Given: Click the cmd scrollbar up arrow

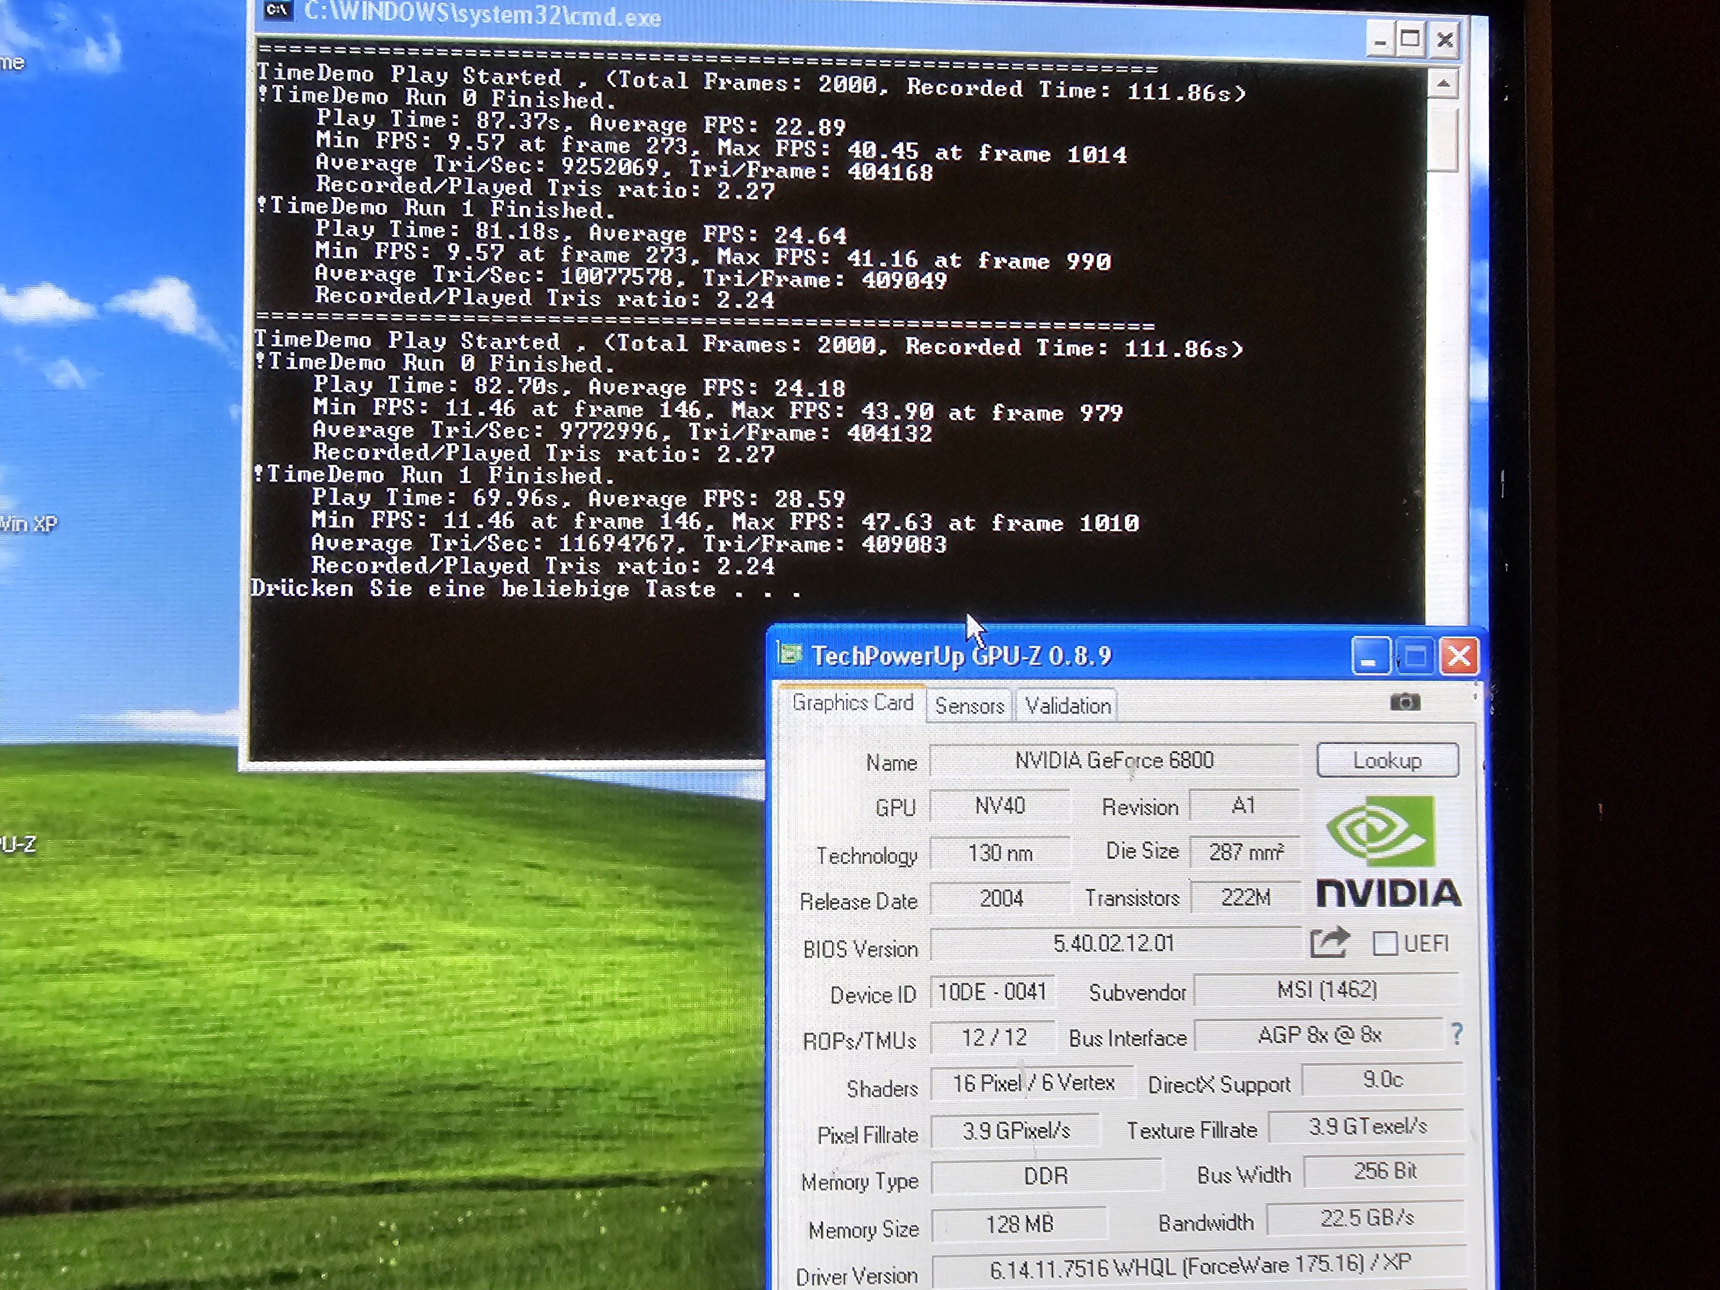Looking at the screenshot, I should [1443, 83].
